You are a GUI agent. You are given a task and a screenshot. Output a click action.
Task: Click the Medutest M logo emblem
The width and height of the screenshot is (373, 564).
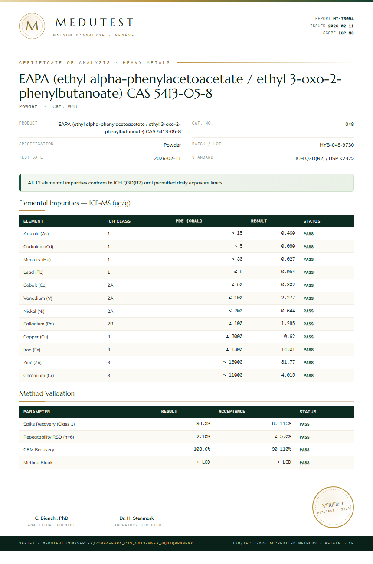tap(32, 26)
